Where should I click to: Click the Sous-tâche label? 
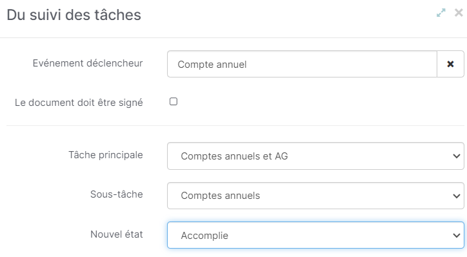[x=117, y=194]
